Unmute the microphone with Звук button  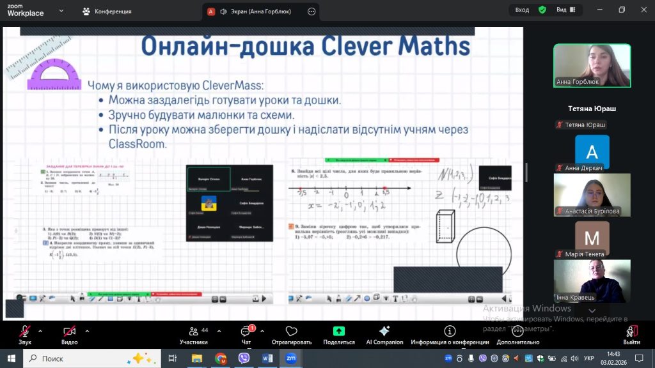tap(25, 332)
